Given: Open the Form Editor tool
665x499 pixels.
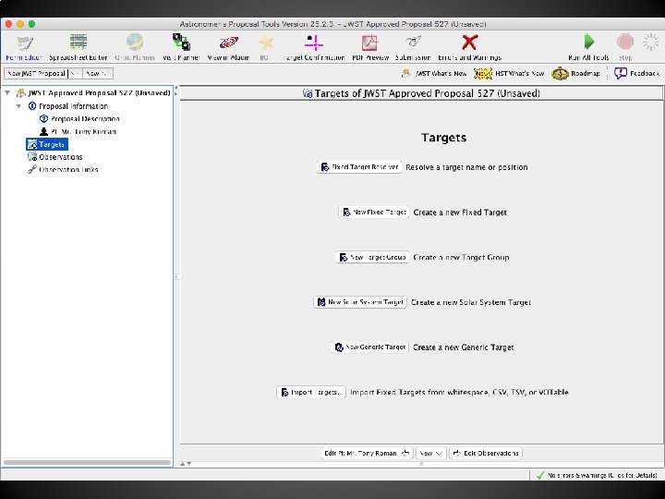Looking at the screenshot, I should (x=24, y=47).
